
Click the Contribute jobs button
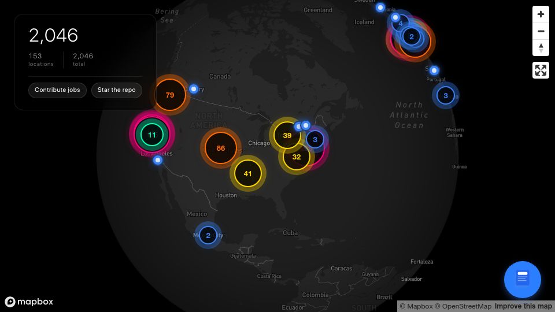(x=57, y=90)
